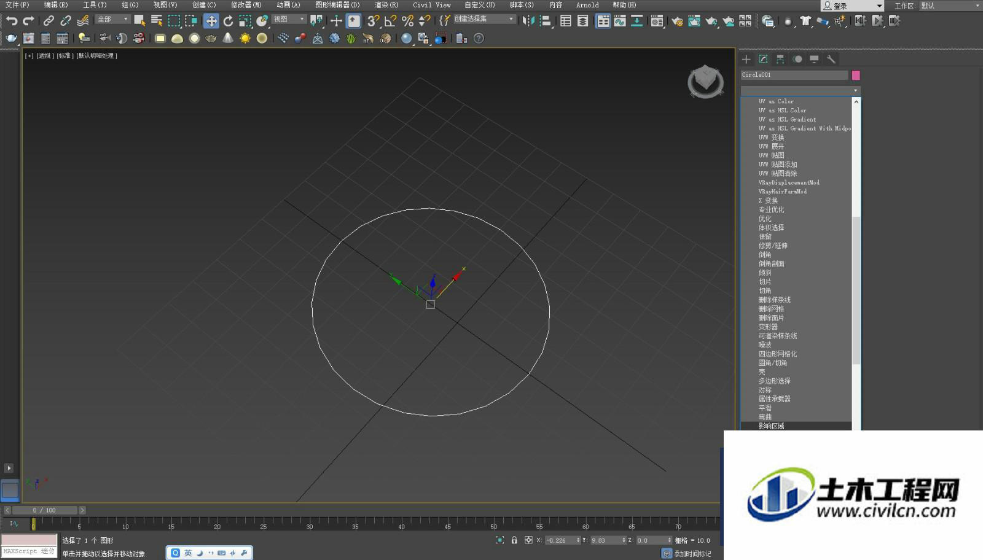The width and height of the screenshot is (983, 560).
Task: Toggle the 3D Snaps button
Action: [373, 21]
